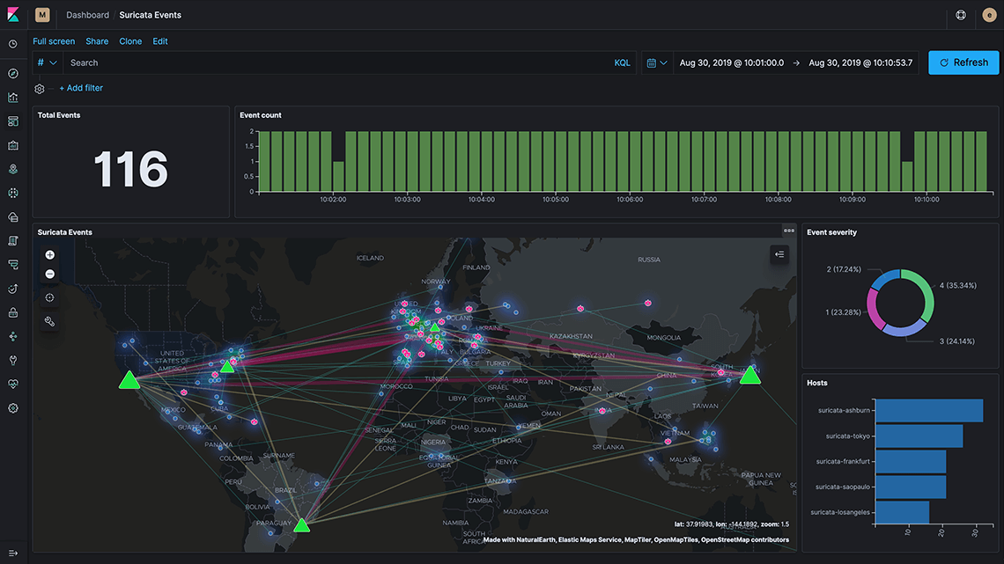This screenshot has height=564, width=1004.
Task: Open Management gear icon in sidebar
Action: click(13, 408)
